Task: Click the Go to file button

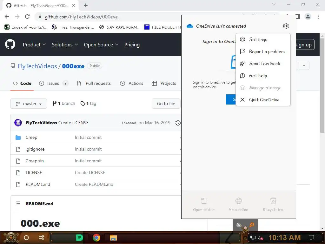Action: (x=166, y=104)
